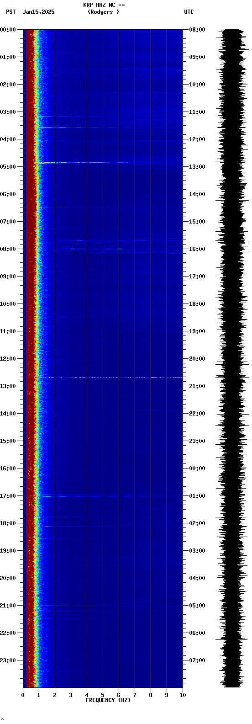252x724 pixels.
Task: Click the '23:00' PST time label on left axis
Action: pyautogui.click(x=8, y=660)
